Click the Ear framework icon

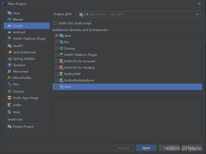click(61, 42)
